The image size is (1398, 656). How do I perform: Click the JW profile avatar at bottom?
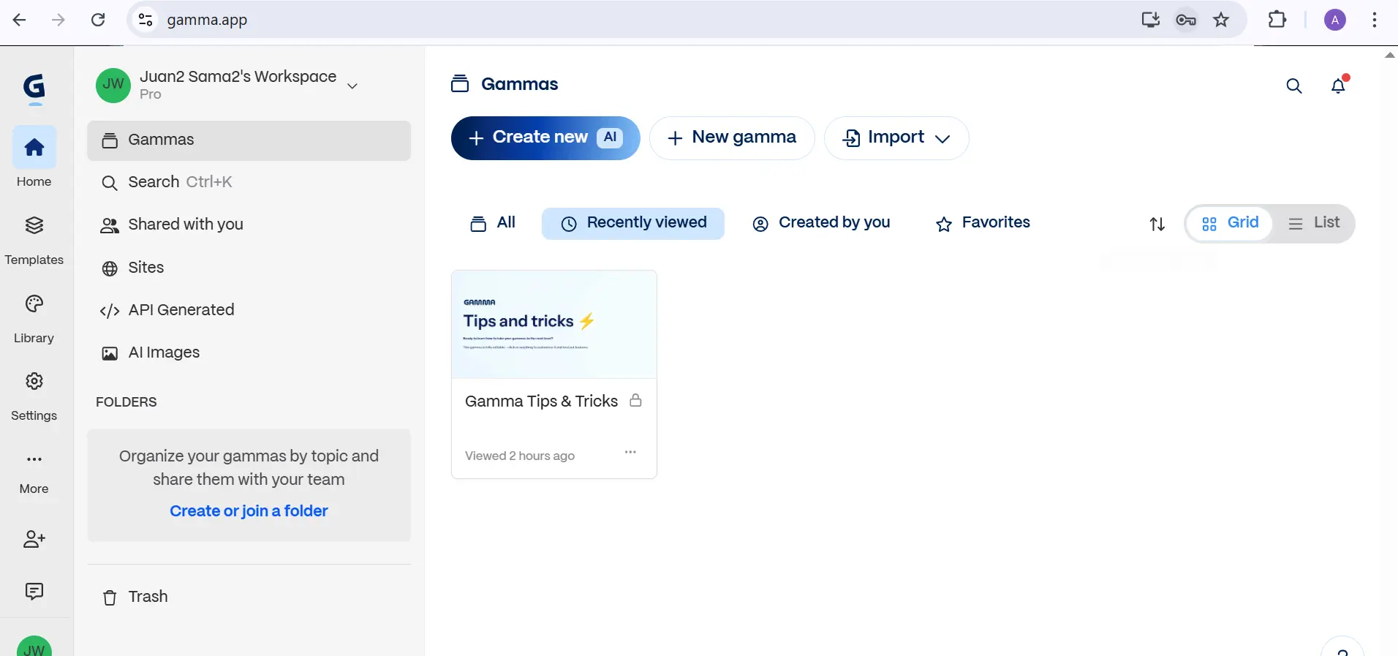click(34, 646)
